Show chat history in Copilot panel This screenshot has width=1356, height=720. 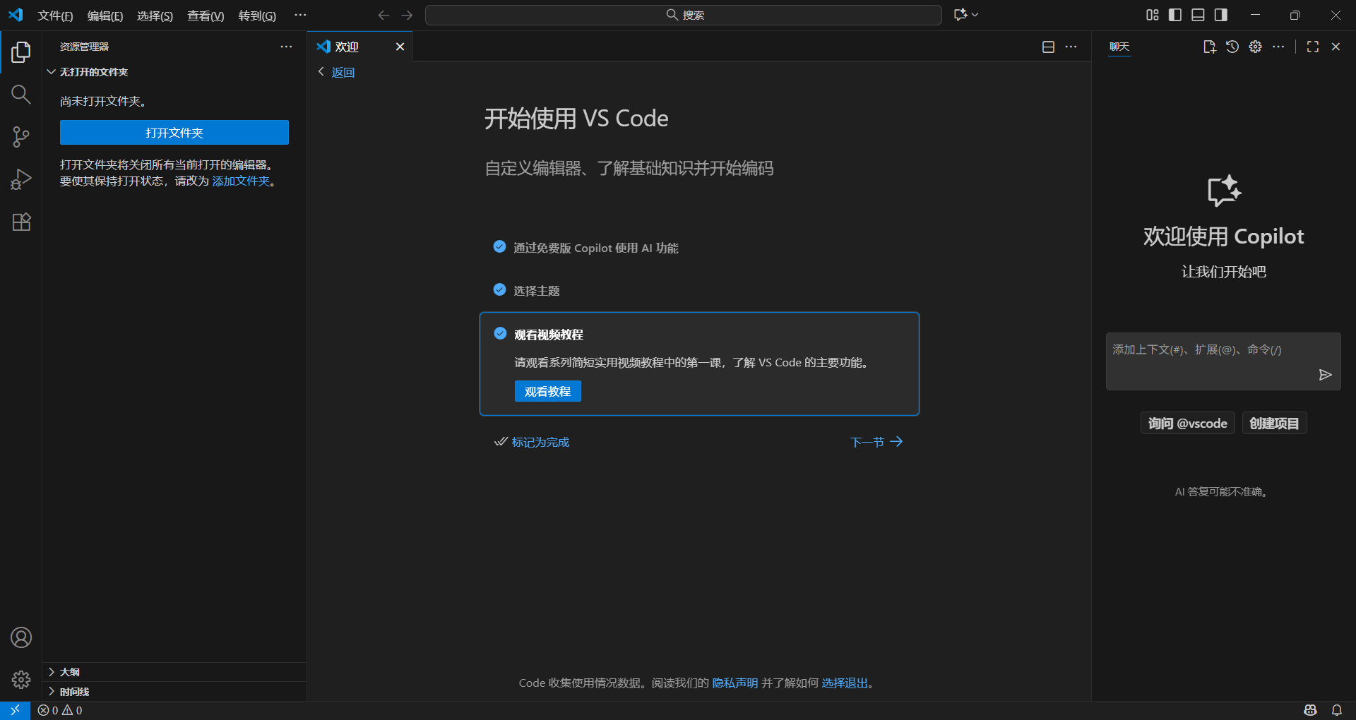click(x=1232, y=47)
